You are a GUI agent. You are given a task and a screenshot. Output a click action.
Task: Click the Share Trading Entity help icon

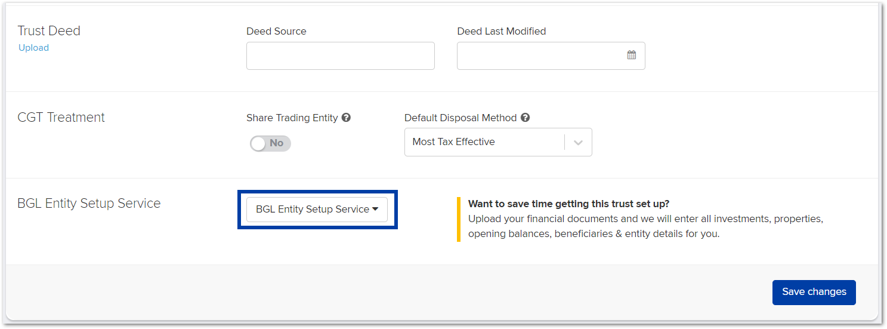click(346, 118)
